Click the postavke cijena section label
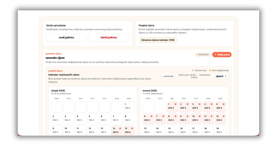 click(x=53, y=54)
